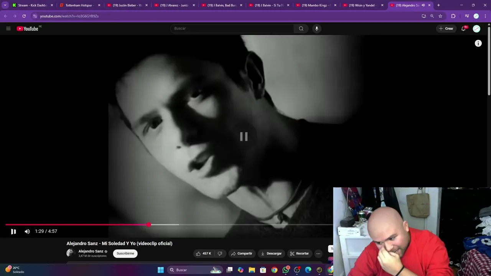This screenshot has width=491, height=276.
Task: Open Chrome media controls icon
Action: tap(467, 16)
